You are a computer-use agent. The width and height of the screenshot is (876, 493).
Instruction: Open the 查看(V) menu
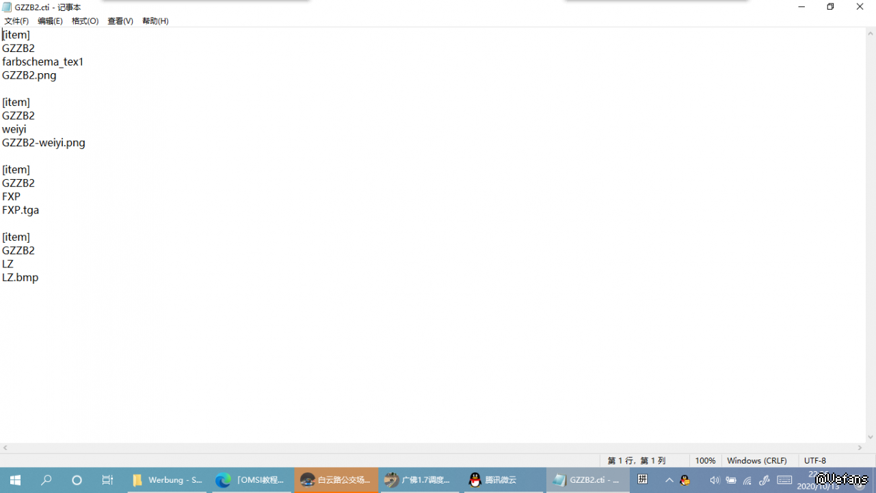coord(120,21)
